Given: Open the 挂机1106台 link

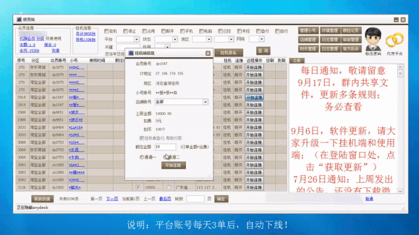Looking at the screenshot, I should [85, 40].
